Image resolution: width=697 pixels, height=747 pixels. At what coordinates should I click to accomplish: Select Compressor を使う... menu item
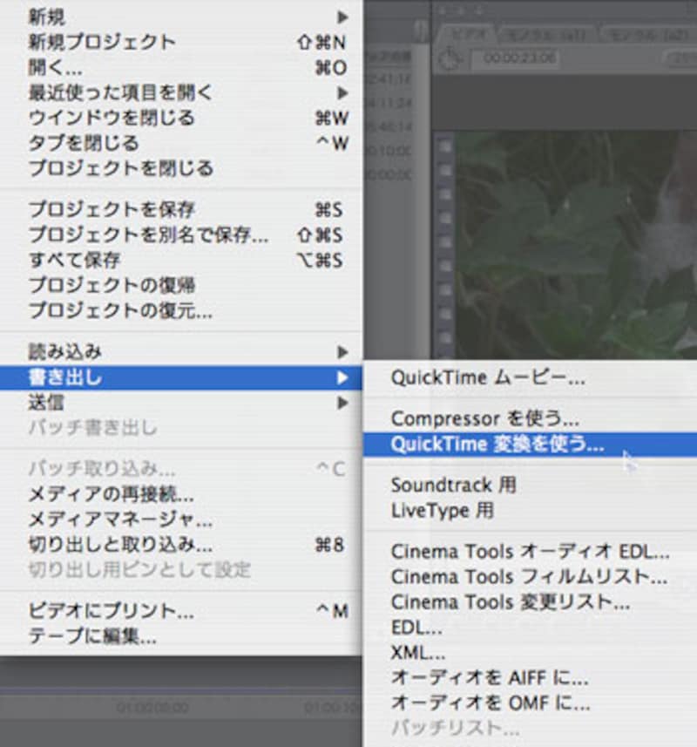pos(484,419)
